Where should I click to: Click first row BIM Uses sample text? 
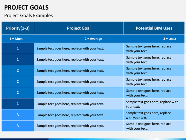coord(149,48)
